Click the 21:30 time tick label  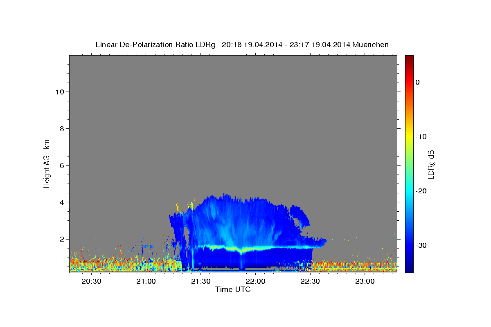click(201, 281)
